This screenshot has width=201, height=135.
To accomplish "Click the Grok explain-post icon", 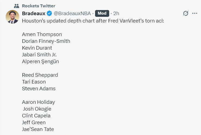I will tap(186, 13).
